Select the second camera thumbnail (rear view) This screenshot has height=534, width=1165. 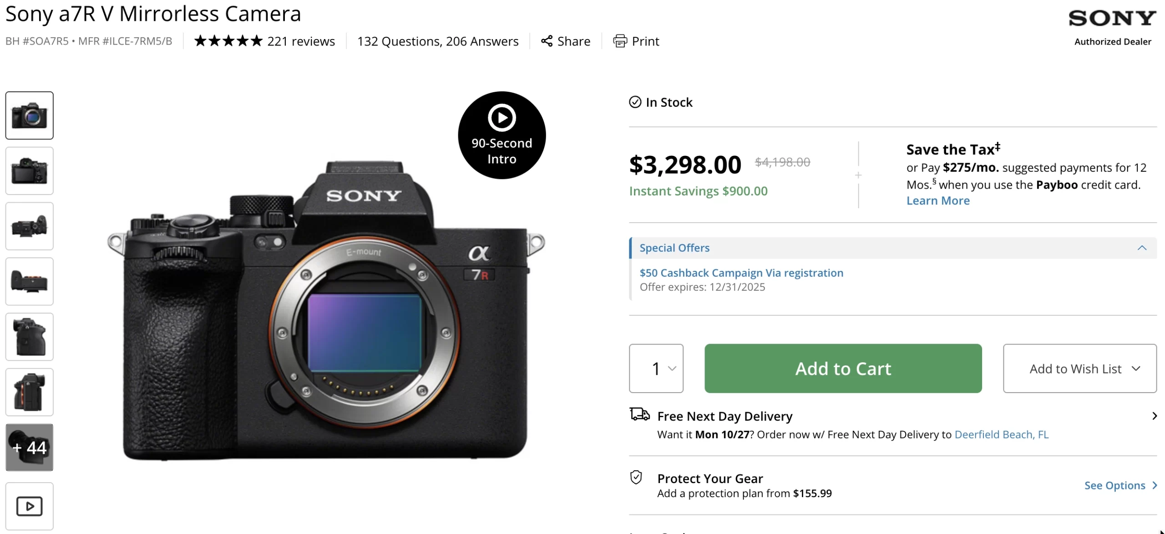pos(30,171)
